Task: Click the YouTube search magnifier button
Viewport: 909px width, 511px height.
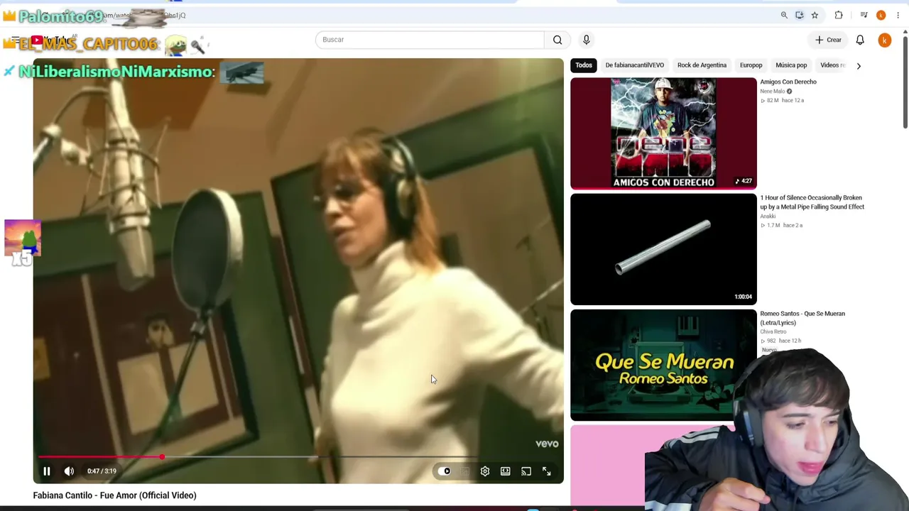Action: [x=557, y=40]
